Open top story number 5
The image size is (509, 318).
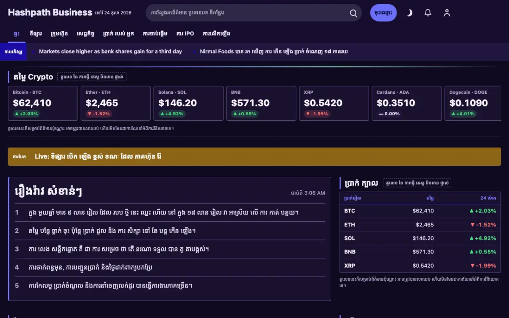(x=170, y=285)
